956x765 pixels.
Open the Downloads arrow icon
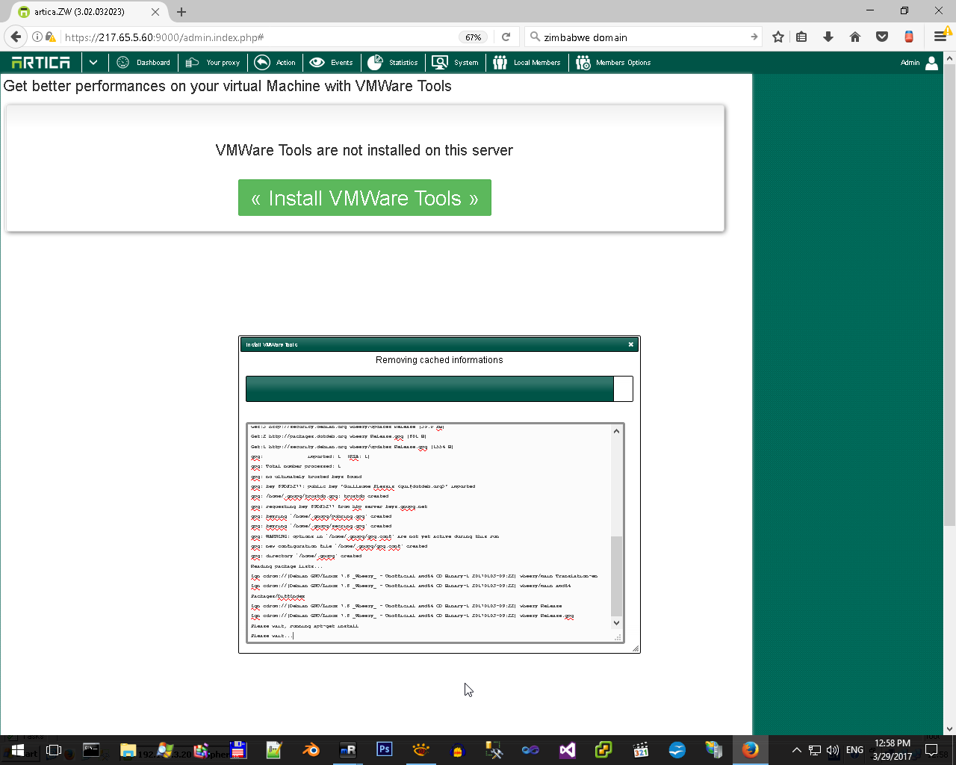[x=828, y=37]
